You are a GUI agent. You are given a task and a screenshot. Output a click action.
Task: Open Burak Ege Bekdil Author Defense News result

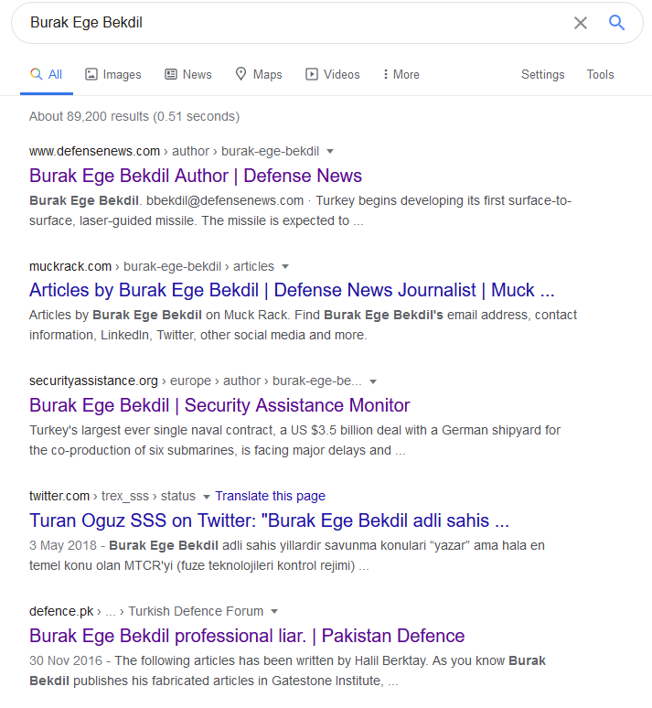tap(196, 176)
